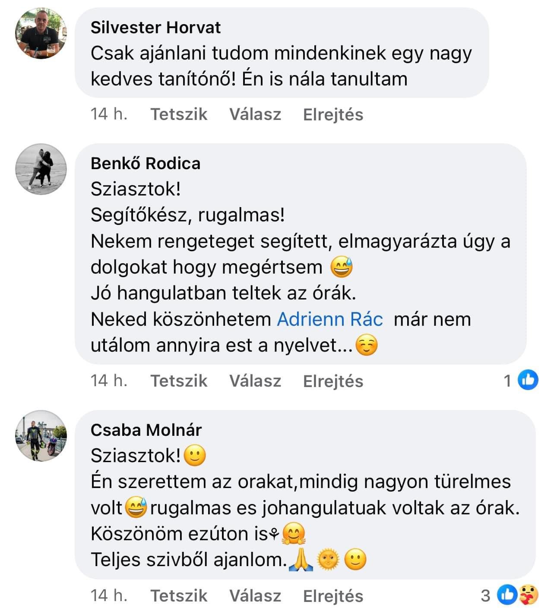Reply to Silvester Horvat's comment via Válasz
Viewport: 554px width, 611px height.
point(255,114)
